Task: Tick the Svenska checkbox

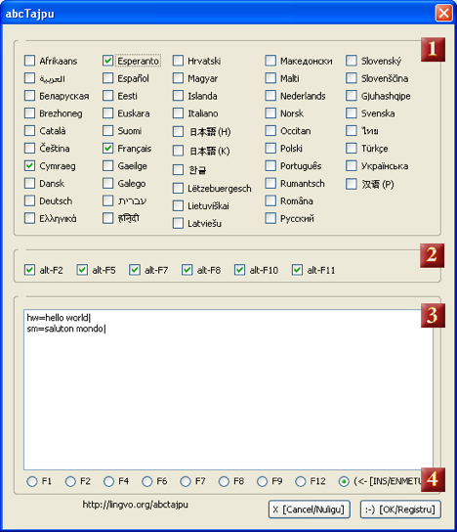Action: click(352, 113)
